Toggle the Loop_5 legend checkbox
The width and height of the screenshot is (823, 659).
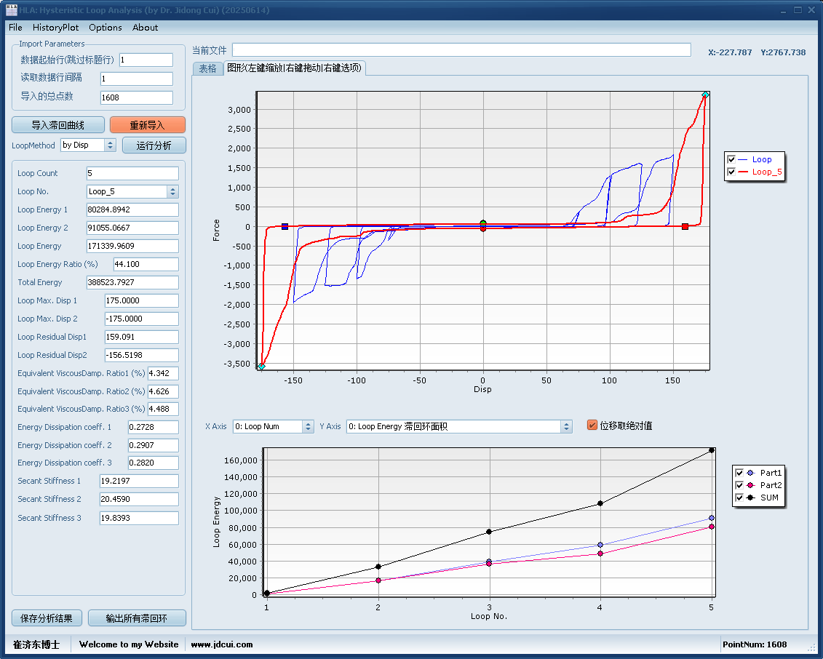731,172
